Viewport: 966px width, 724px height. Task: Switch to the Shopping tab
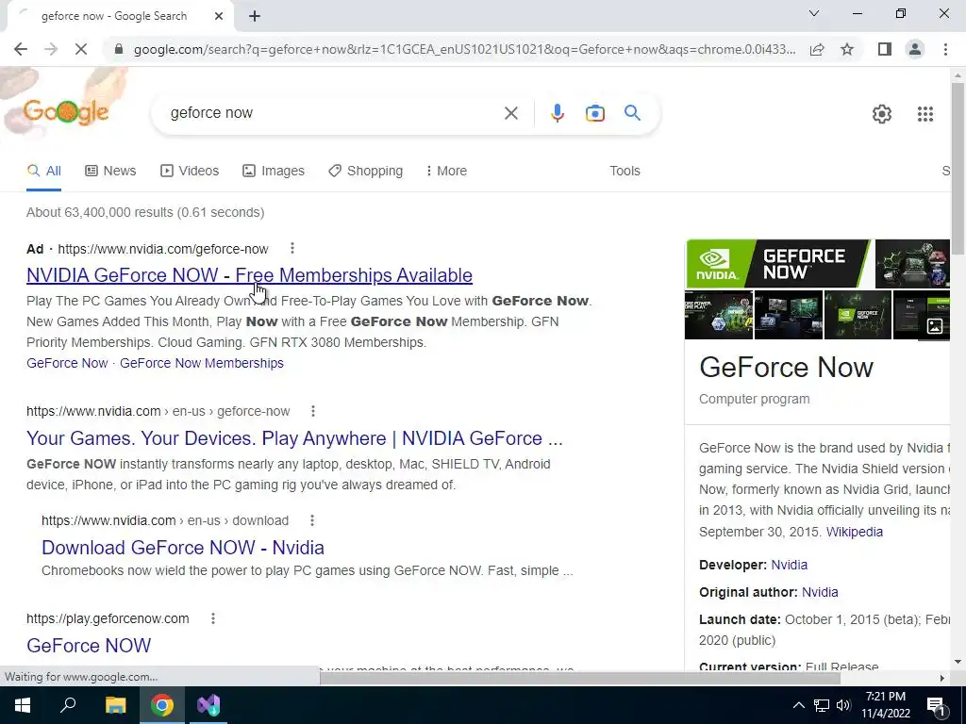coord(365,172)
